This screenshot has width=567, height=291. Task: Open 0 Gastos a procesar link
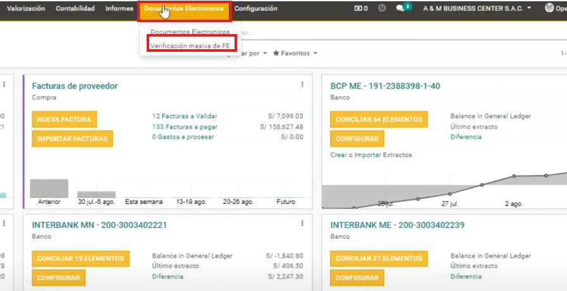(183, 137)
